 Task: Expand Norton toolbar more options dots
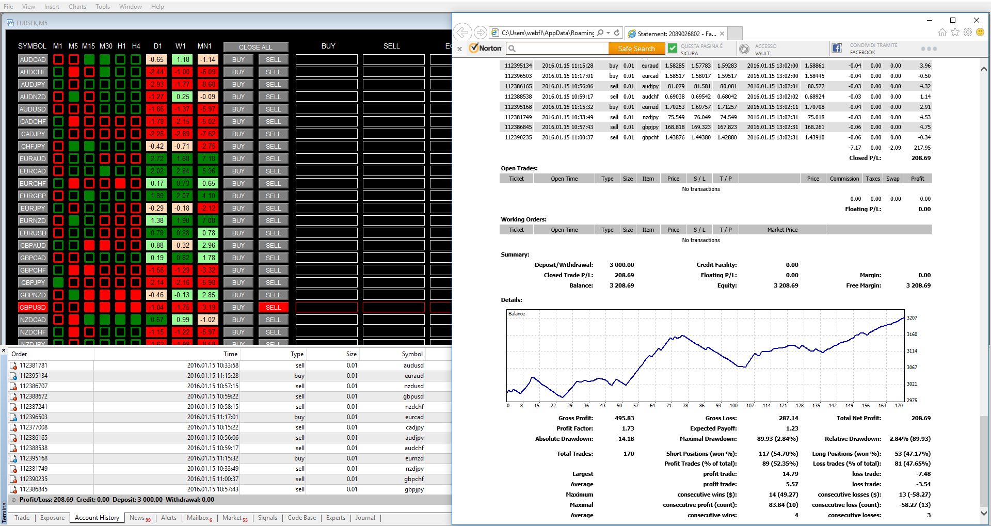pos(929,49)
